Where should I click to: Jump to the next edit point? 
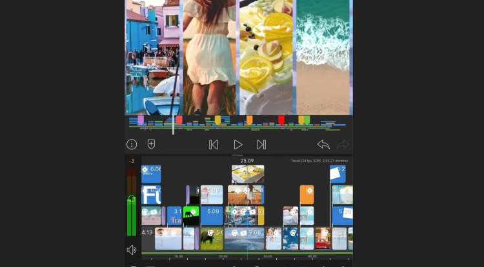(261, 145)
